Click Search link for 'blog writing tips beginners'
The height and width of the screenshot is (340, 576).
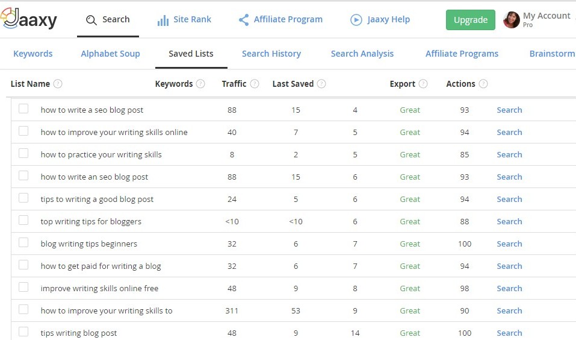510,244
